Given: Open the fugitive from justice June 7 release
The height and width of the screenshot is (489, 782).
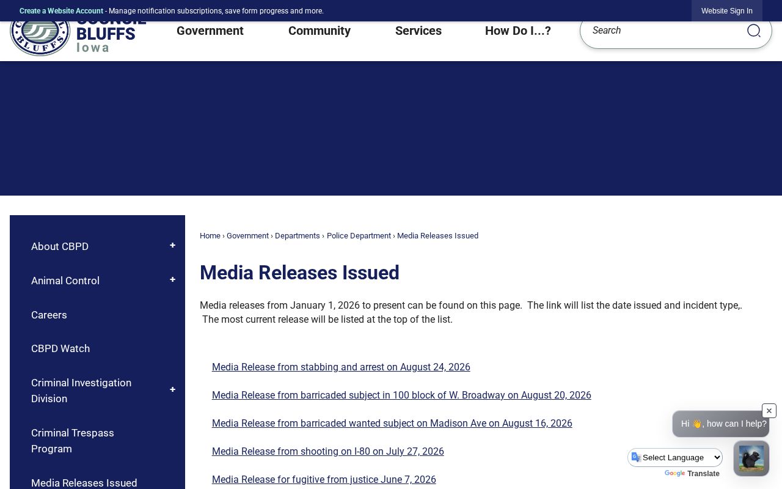Looking at the screenshot, I should 324,480.
